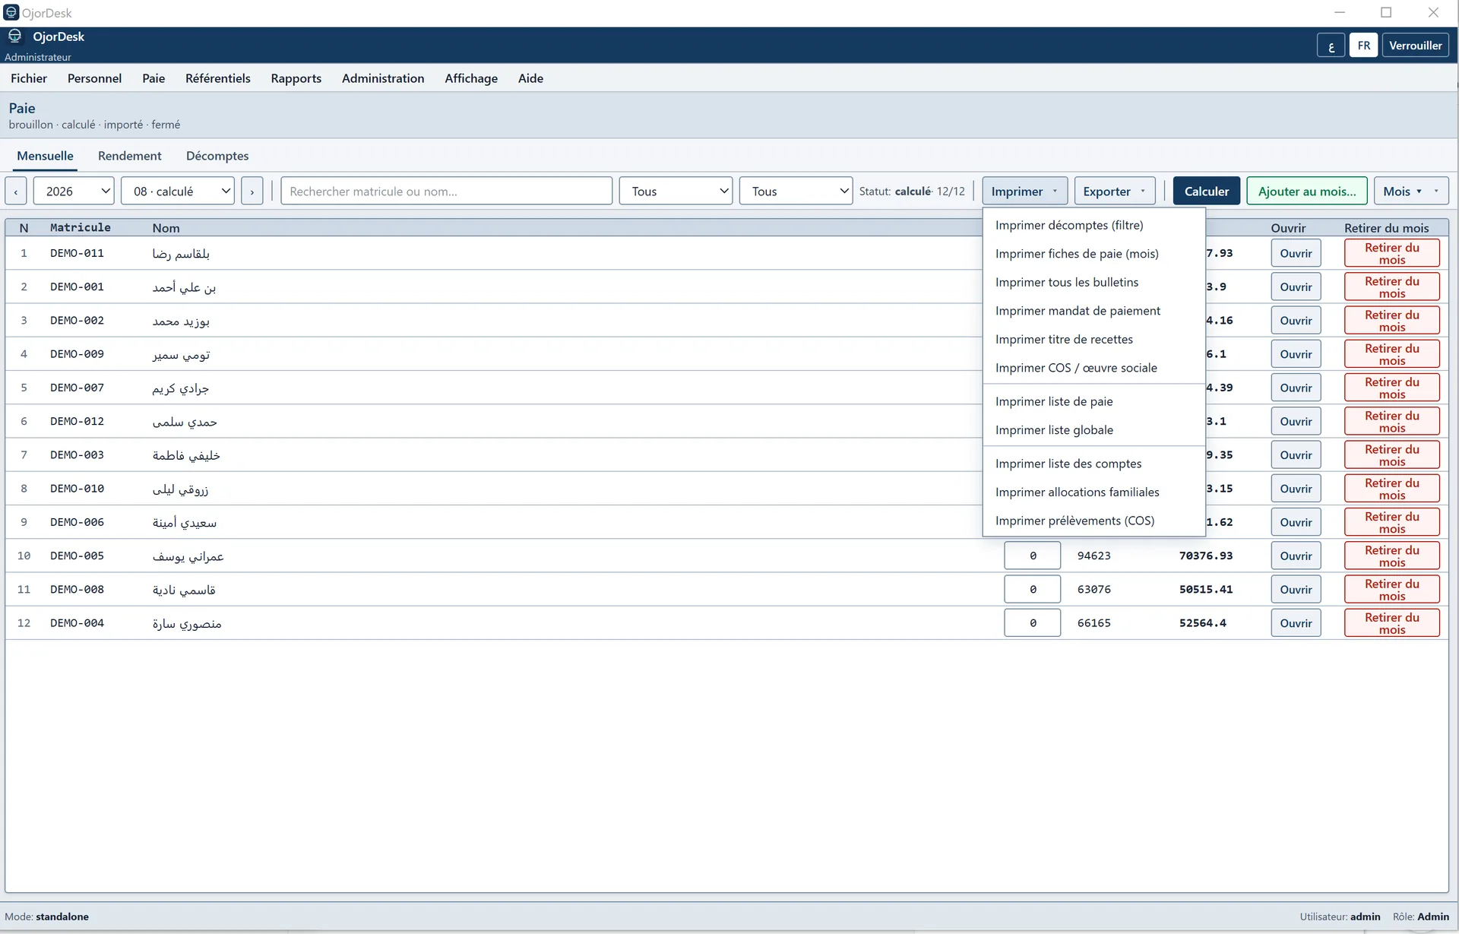Click 'Retirer du mois' for DEMO-006

(x=1391, y=522)
